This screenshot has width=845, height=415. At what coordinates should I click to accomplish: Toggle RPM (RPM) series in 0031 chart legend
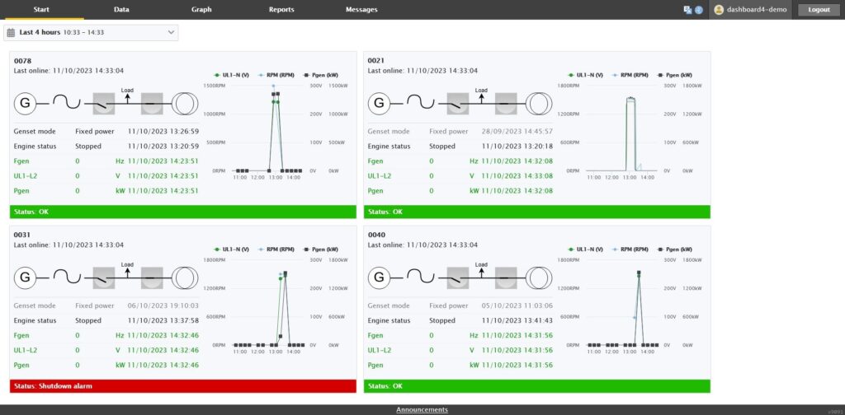[x=276, y=249]
